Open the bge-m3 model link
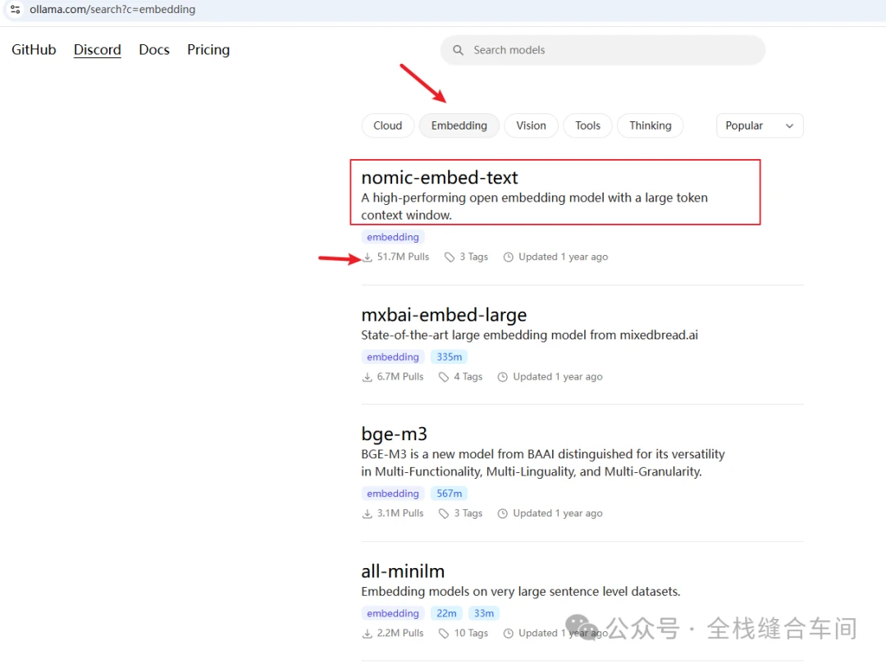Image resolution: width=886 pixels, height=664 pixels. point(395,434)
